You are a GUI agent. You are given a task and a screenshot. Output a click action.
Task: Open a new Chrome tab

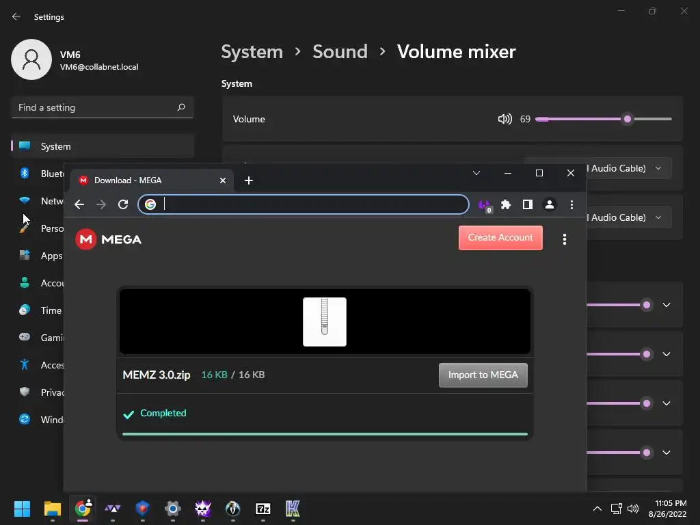tap(249, 180)
